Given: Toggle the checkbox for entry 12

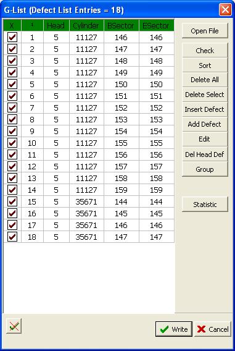Looking at the screenshot, I should [12, 166].
